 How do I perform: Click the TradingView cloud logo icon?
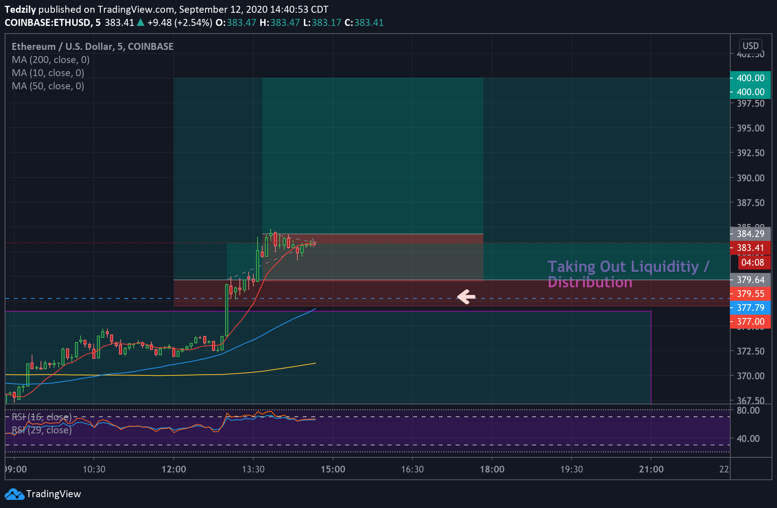pyautogui.click(x=14, y=494)
